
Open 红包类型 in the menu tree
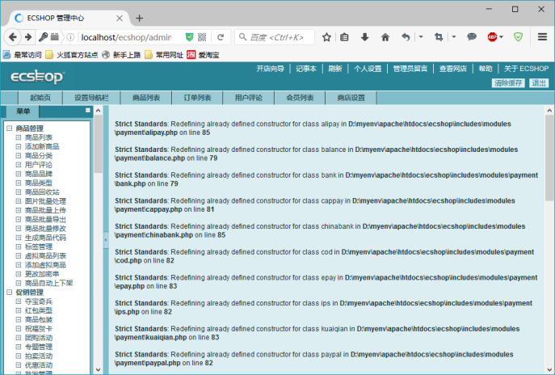[39, 310]
